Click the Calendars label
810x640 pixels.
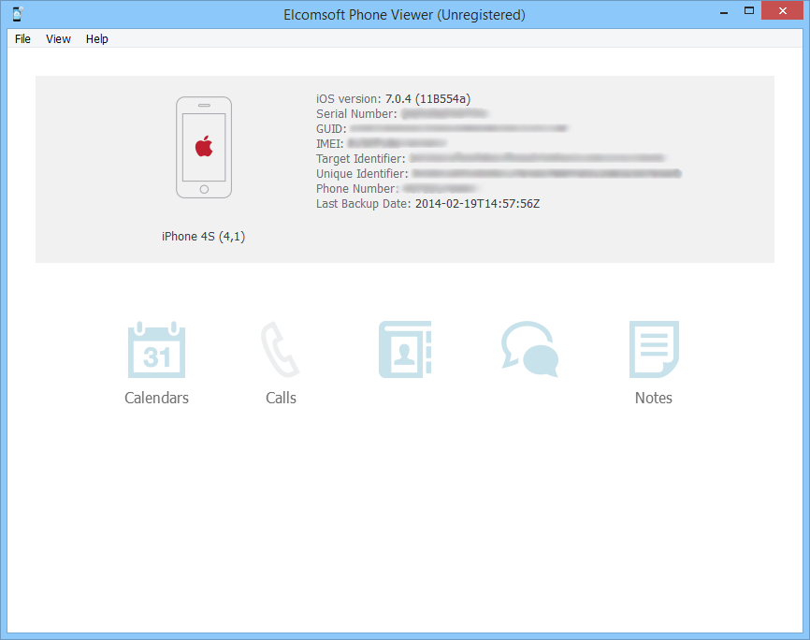pos(156,398)
